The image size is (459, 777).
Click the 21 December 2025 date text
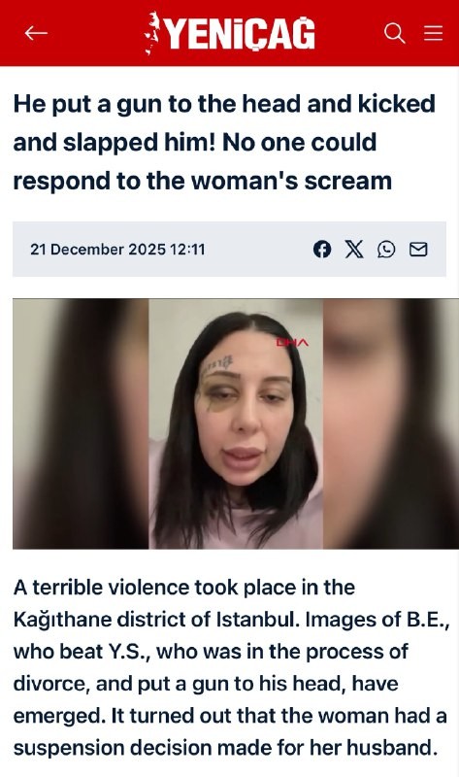98,249
